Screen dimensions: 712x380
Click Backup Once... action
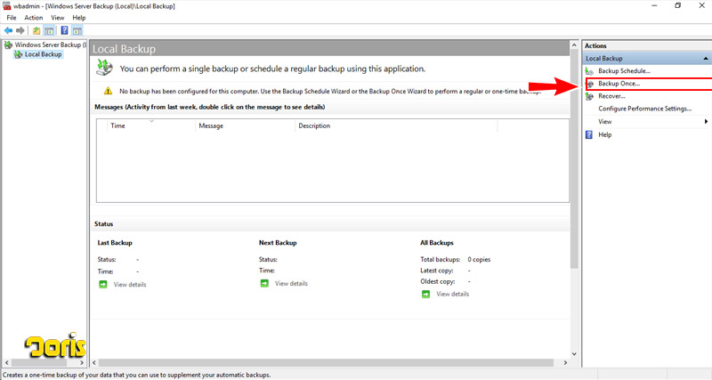[619, 84]
